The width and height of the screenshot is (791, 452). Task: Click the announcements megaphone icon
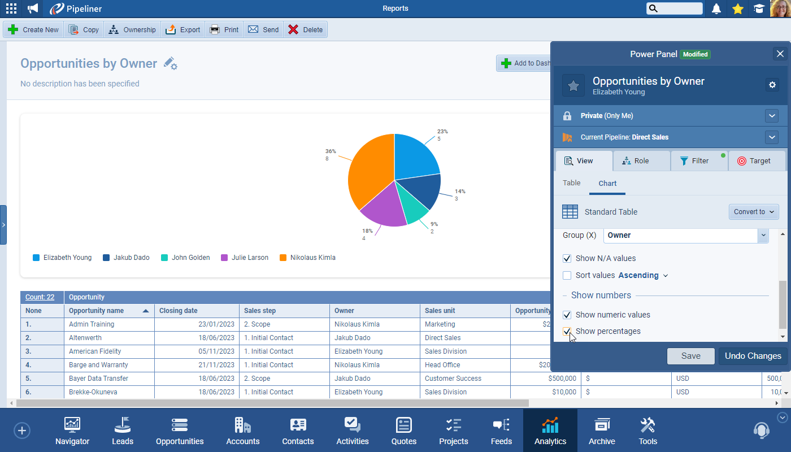coord(33,8)
